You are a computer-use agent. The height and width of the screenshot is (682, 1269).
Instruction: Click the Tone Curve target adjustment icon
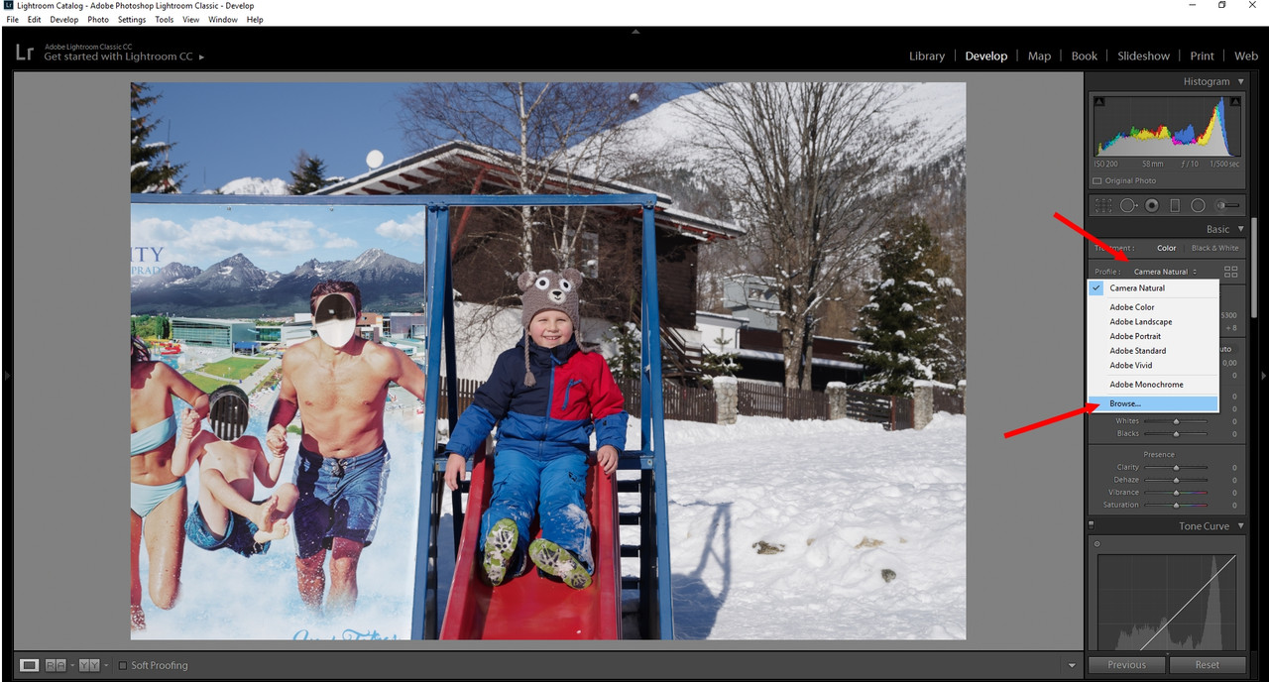pos(1097,544)
